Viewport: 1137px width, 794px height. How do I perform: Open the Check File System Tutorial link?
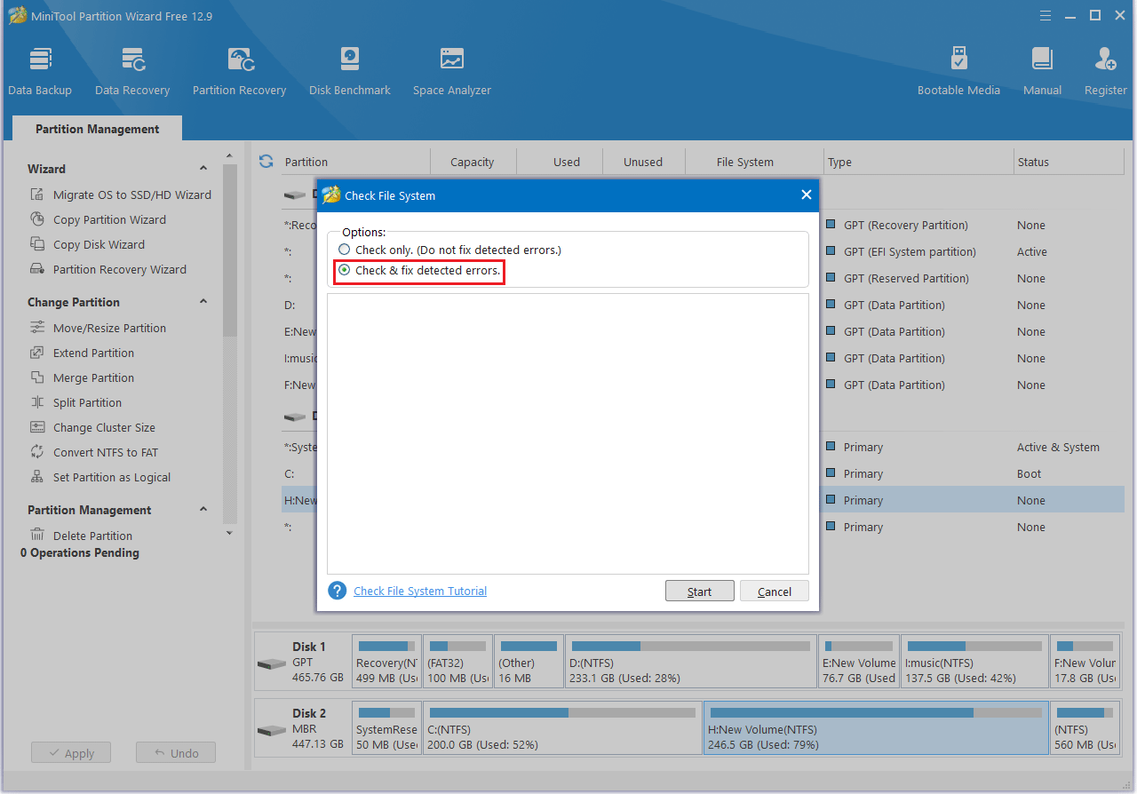[420, 591]
